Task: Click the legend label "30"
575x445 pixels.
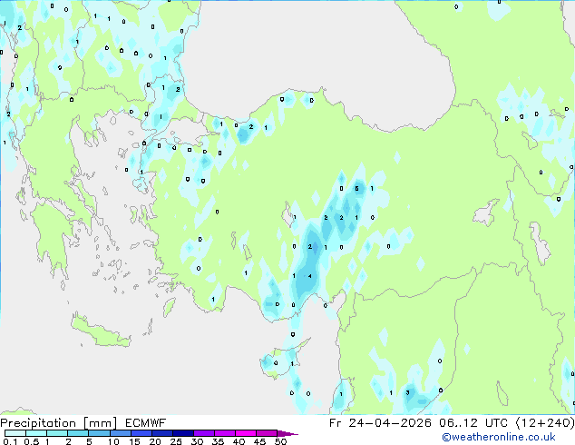Action: [197, 441]
